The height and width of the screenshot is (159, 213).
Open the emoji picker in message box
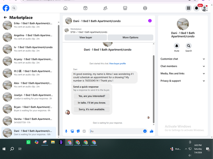click(x=145, y=131)
